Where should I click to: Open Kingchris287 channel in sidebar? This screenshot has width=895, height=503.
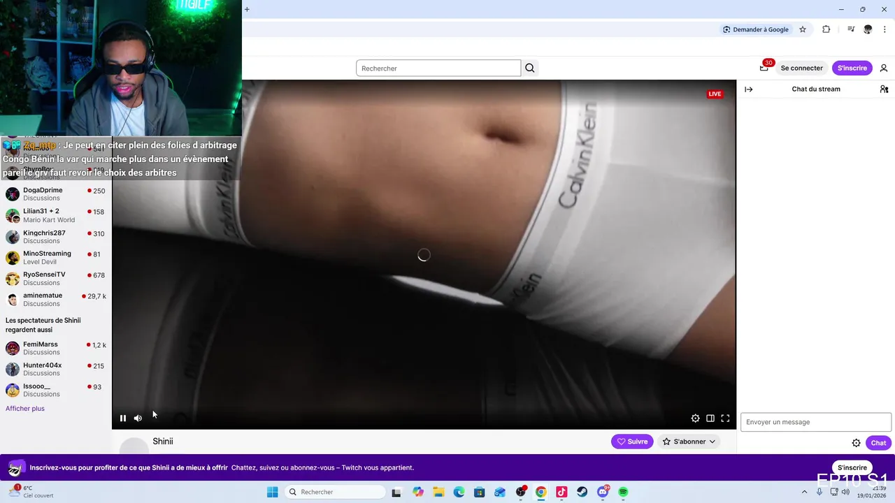56,237
